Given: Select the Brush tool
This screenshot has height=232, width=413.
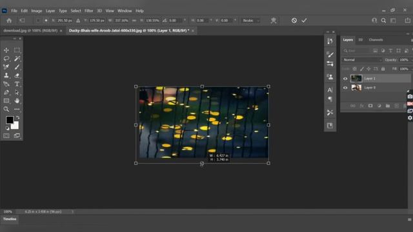Looking at the screenshot, I should 17,67.
